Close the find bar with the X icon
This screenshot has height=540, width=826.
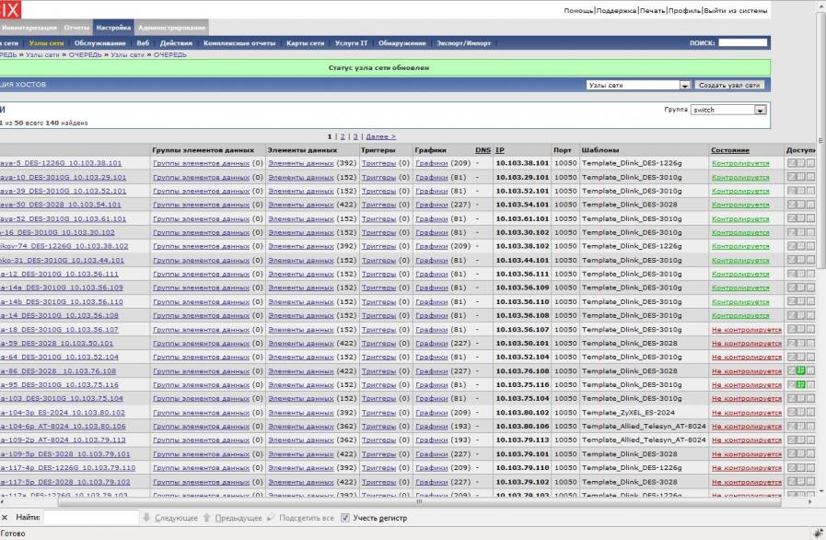[5, 518]
